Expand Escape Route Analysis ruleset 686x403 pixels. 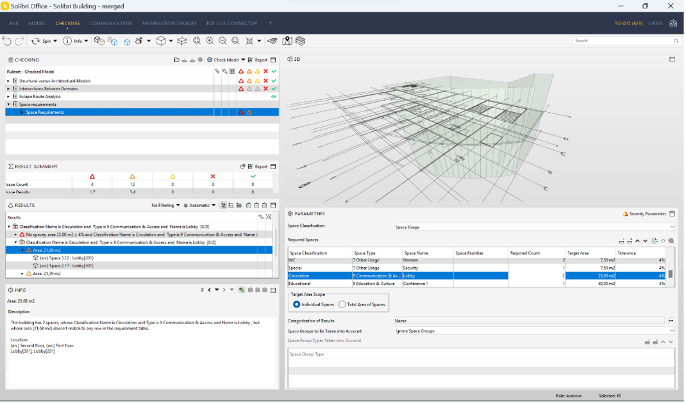tap(8, 97)
